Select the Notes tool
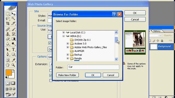 8,60
